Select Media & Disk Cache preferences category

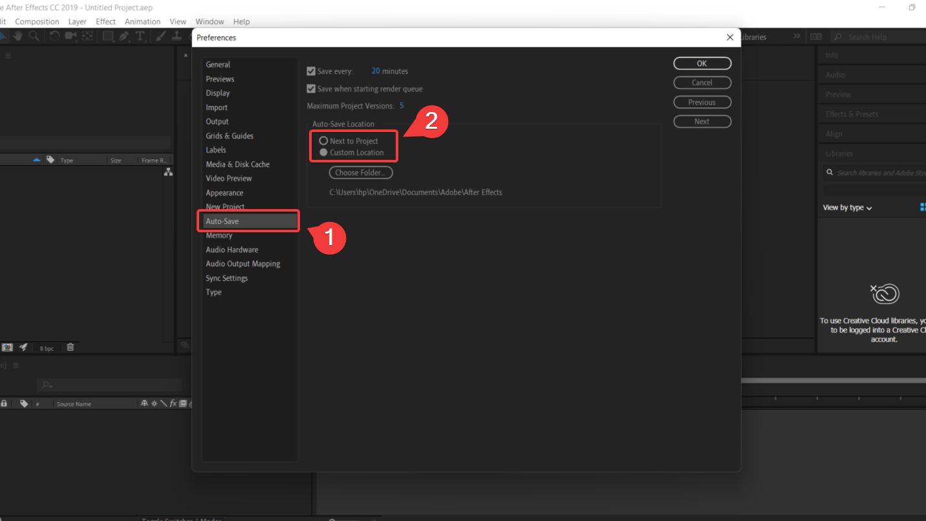pyautogui.click(x=237, y=164)
